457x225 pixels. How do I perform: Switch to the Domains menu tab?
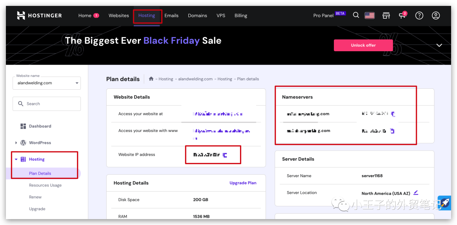[x=197, y=16]
